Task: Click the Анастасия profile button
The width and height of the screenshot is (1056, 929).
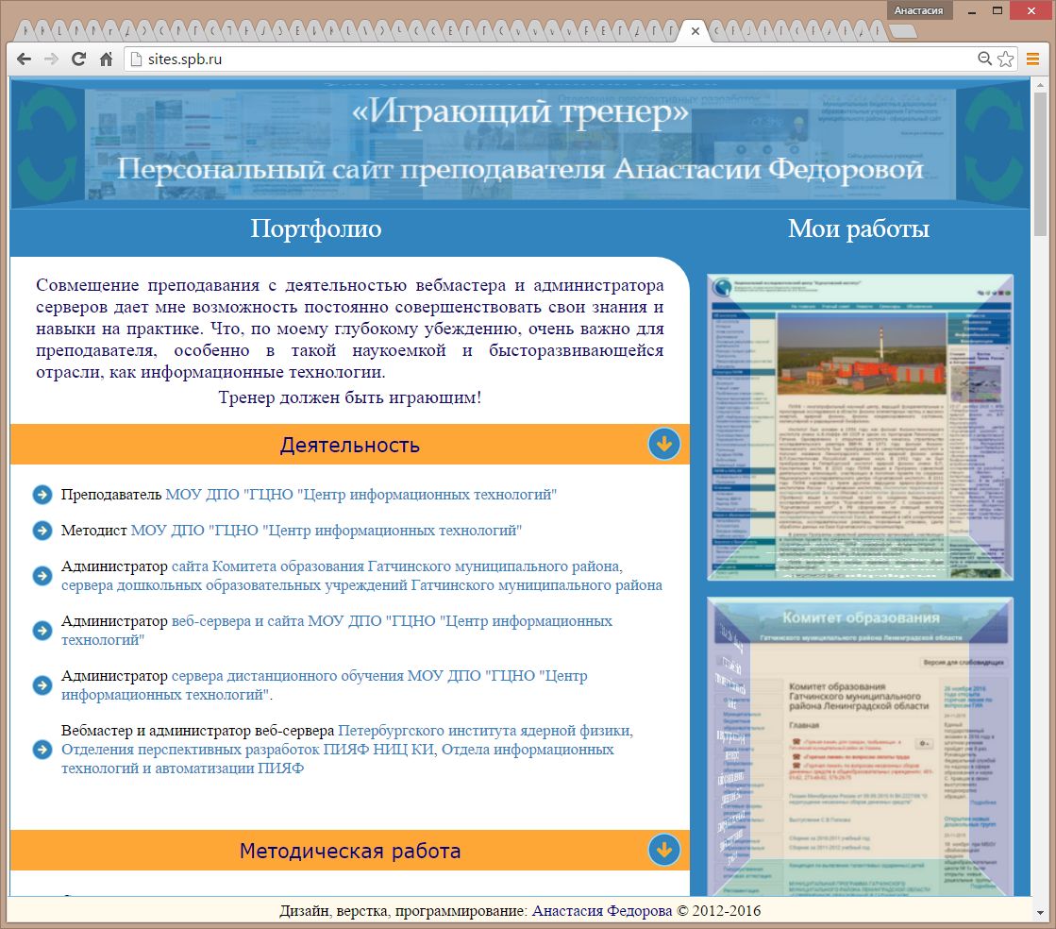Action: [918, 10]
